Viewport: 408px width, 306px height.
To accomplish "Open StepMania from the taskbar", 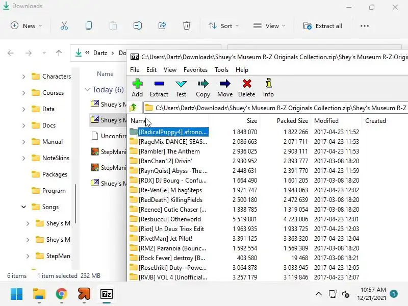I will [84, 294].
